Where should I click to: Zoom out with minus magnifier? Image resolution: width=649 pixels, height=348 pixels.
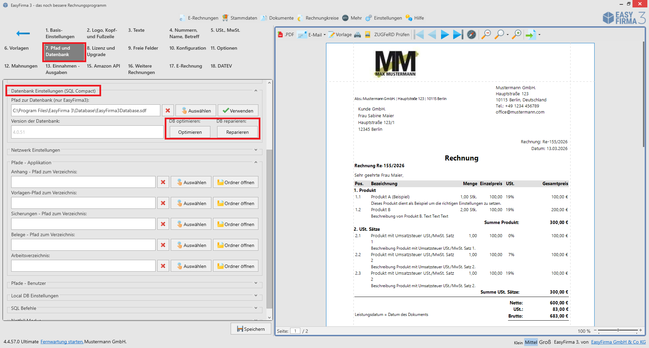coord(486,34)
